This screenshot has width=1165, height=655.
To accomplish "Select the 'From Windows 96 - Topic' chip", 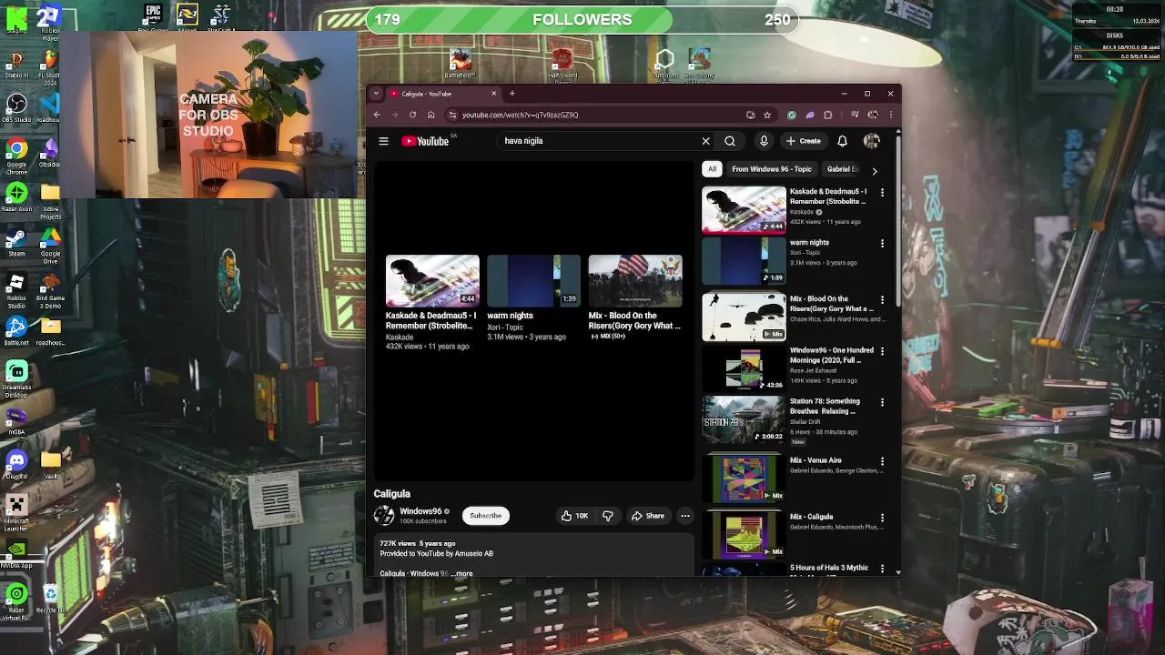I will coord(771,169).
